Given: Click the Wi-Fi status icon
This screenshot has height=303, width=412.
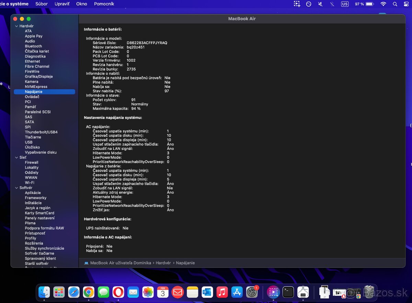Looking at the screenshot, I should [x=383, y=4].
